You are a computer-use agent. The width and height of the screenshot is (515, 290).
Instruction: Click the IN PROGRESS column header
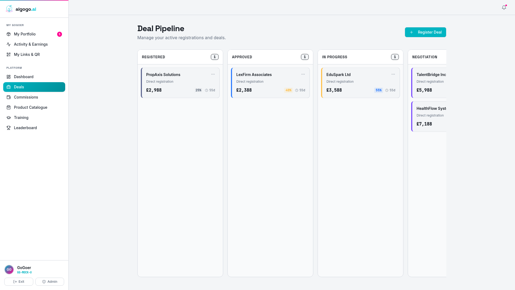pos(334,57)
